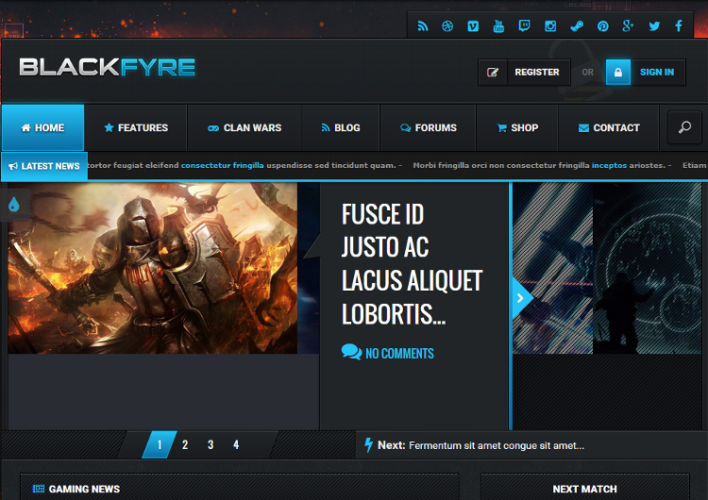Open the Steam social icon
The height and width of the screenshot is (500, 708).
tap(577, 26)
